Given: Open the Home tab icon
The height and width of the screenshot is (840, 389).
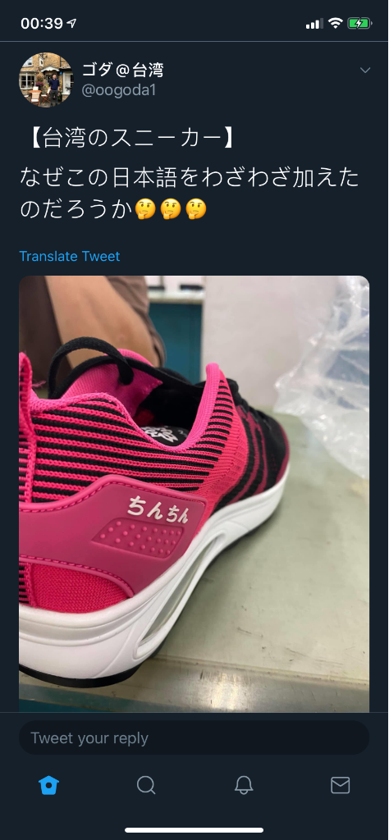Looking at the screenshot, I should point(48,785).
